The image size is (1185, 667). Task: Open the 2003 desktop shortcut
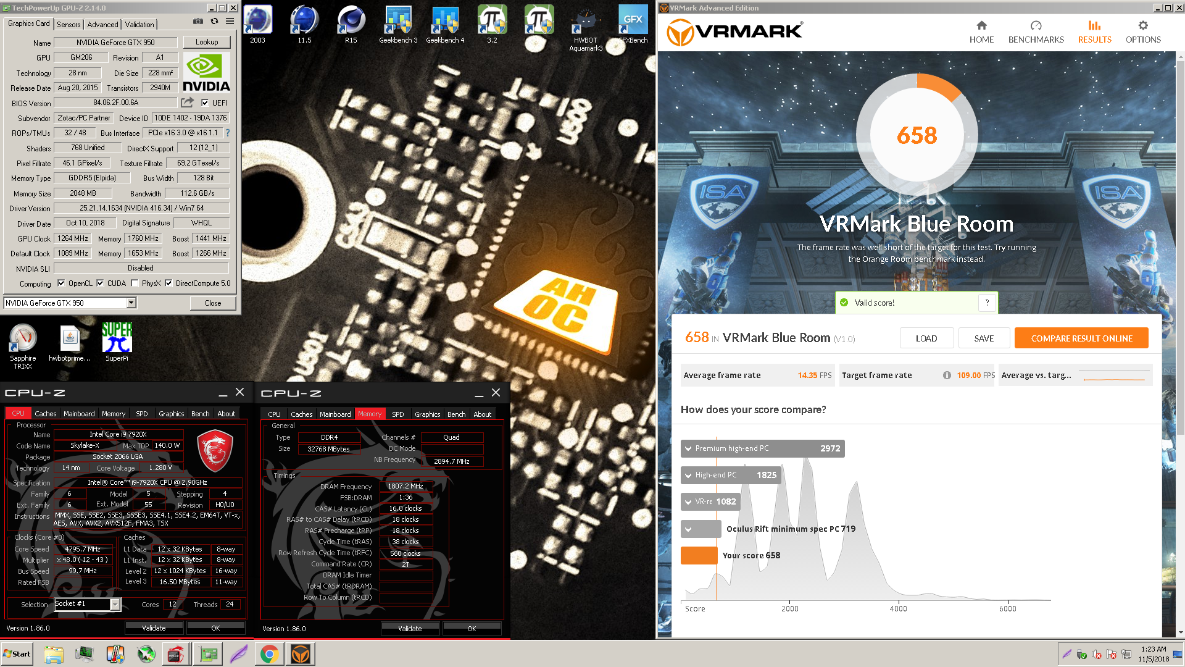257,25
